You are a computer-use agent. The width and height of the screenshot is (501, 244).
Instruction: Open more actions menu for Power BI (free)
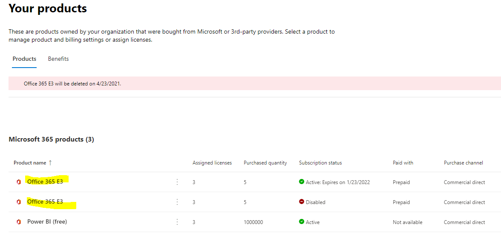[177, 222]
